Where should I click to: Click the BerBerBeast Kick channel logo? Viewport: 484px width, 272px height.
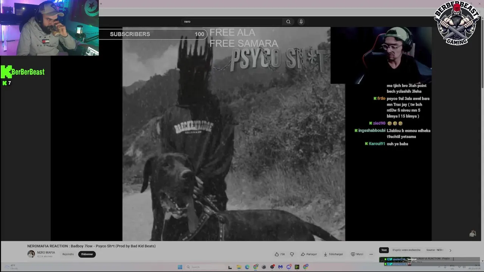click(23, 72)
